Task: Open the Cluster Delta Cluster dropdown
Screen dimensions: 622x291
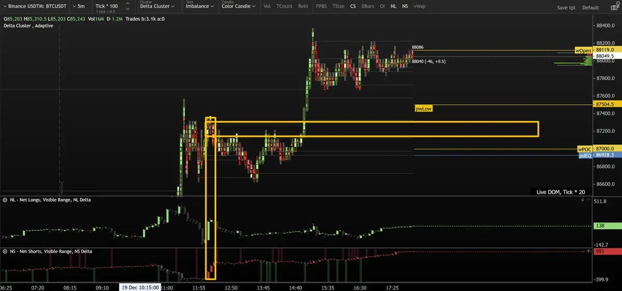Action: [158, 6]
